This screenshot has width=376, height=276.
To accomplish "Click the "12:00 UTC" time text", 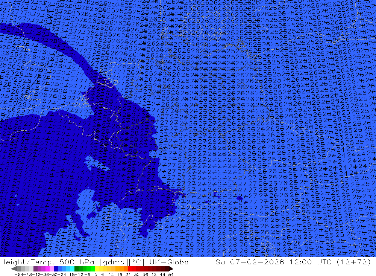I will (311, 262).
